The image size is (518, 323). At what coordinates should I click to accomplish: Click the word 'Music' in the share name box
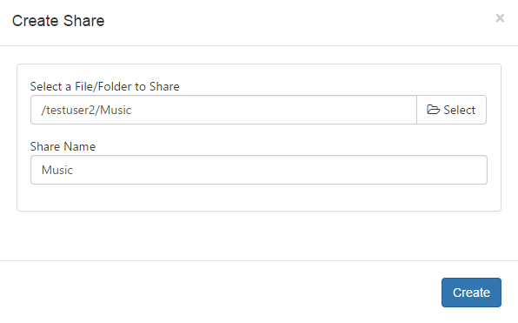pyautogui.click(x=57, y=170)
